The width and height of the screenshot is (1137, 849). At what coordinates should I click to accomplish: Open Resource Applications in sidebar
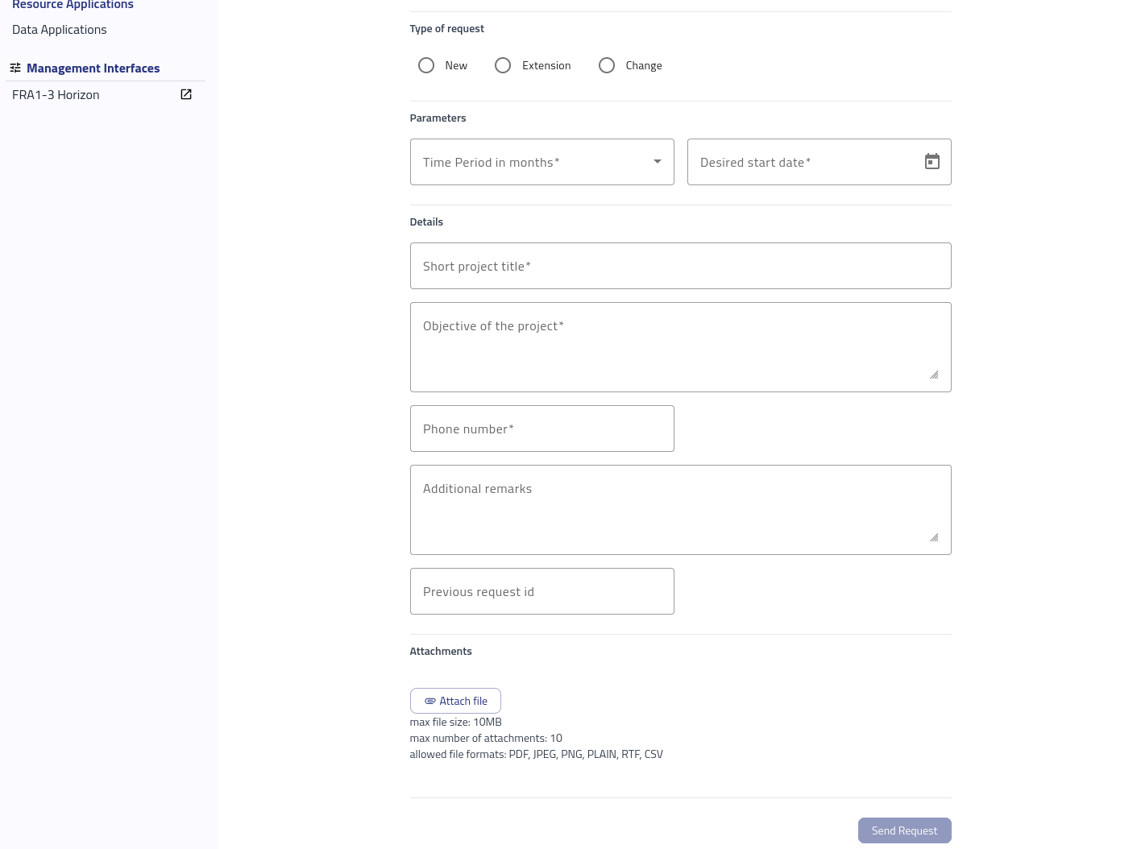[x=73, y=5]
